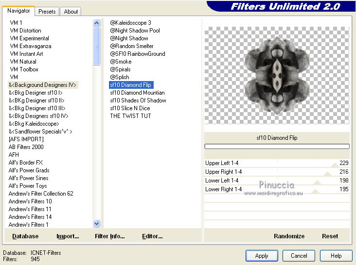Click the filter preview thumbnail
Image resolution: width=356 pixels, height=265 pixels.
277,75
